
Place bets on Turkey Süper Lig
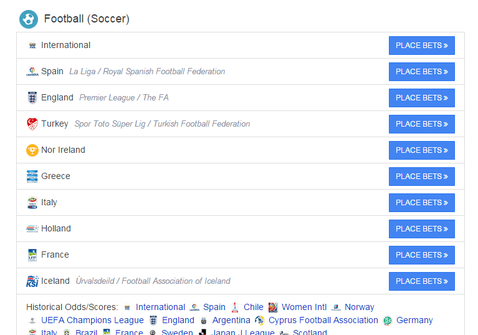422,124
